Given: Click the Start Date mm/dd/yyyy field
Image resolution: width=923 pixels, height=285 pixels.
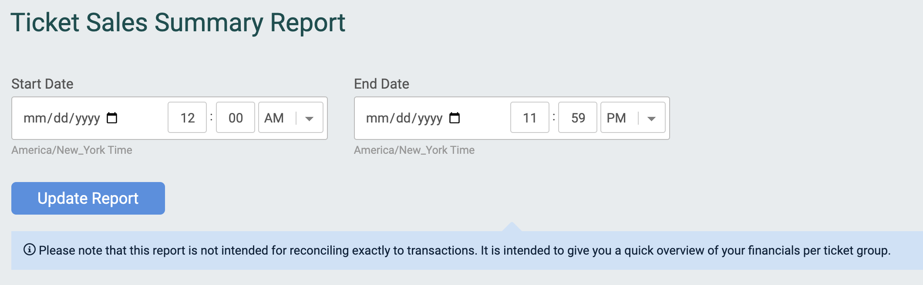Looking at the screenshot, I should 65,117.
